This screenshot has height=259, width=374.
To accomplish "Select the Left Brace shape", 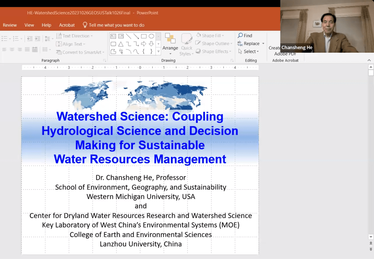I will pyautogui.click(x=144, y=52).
